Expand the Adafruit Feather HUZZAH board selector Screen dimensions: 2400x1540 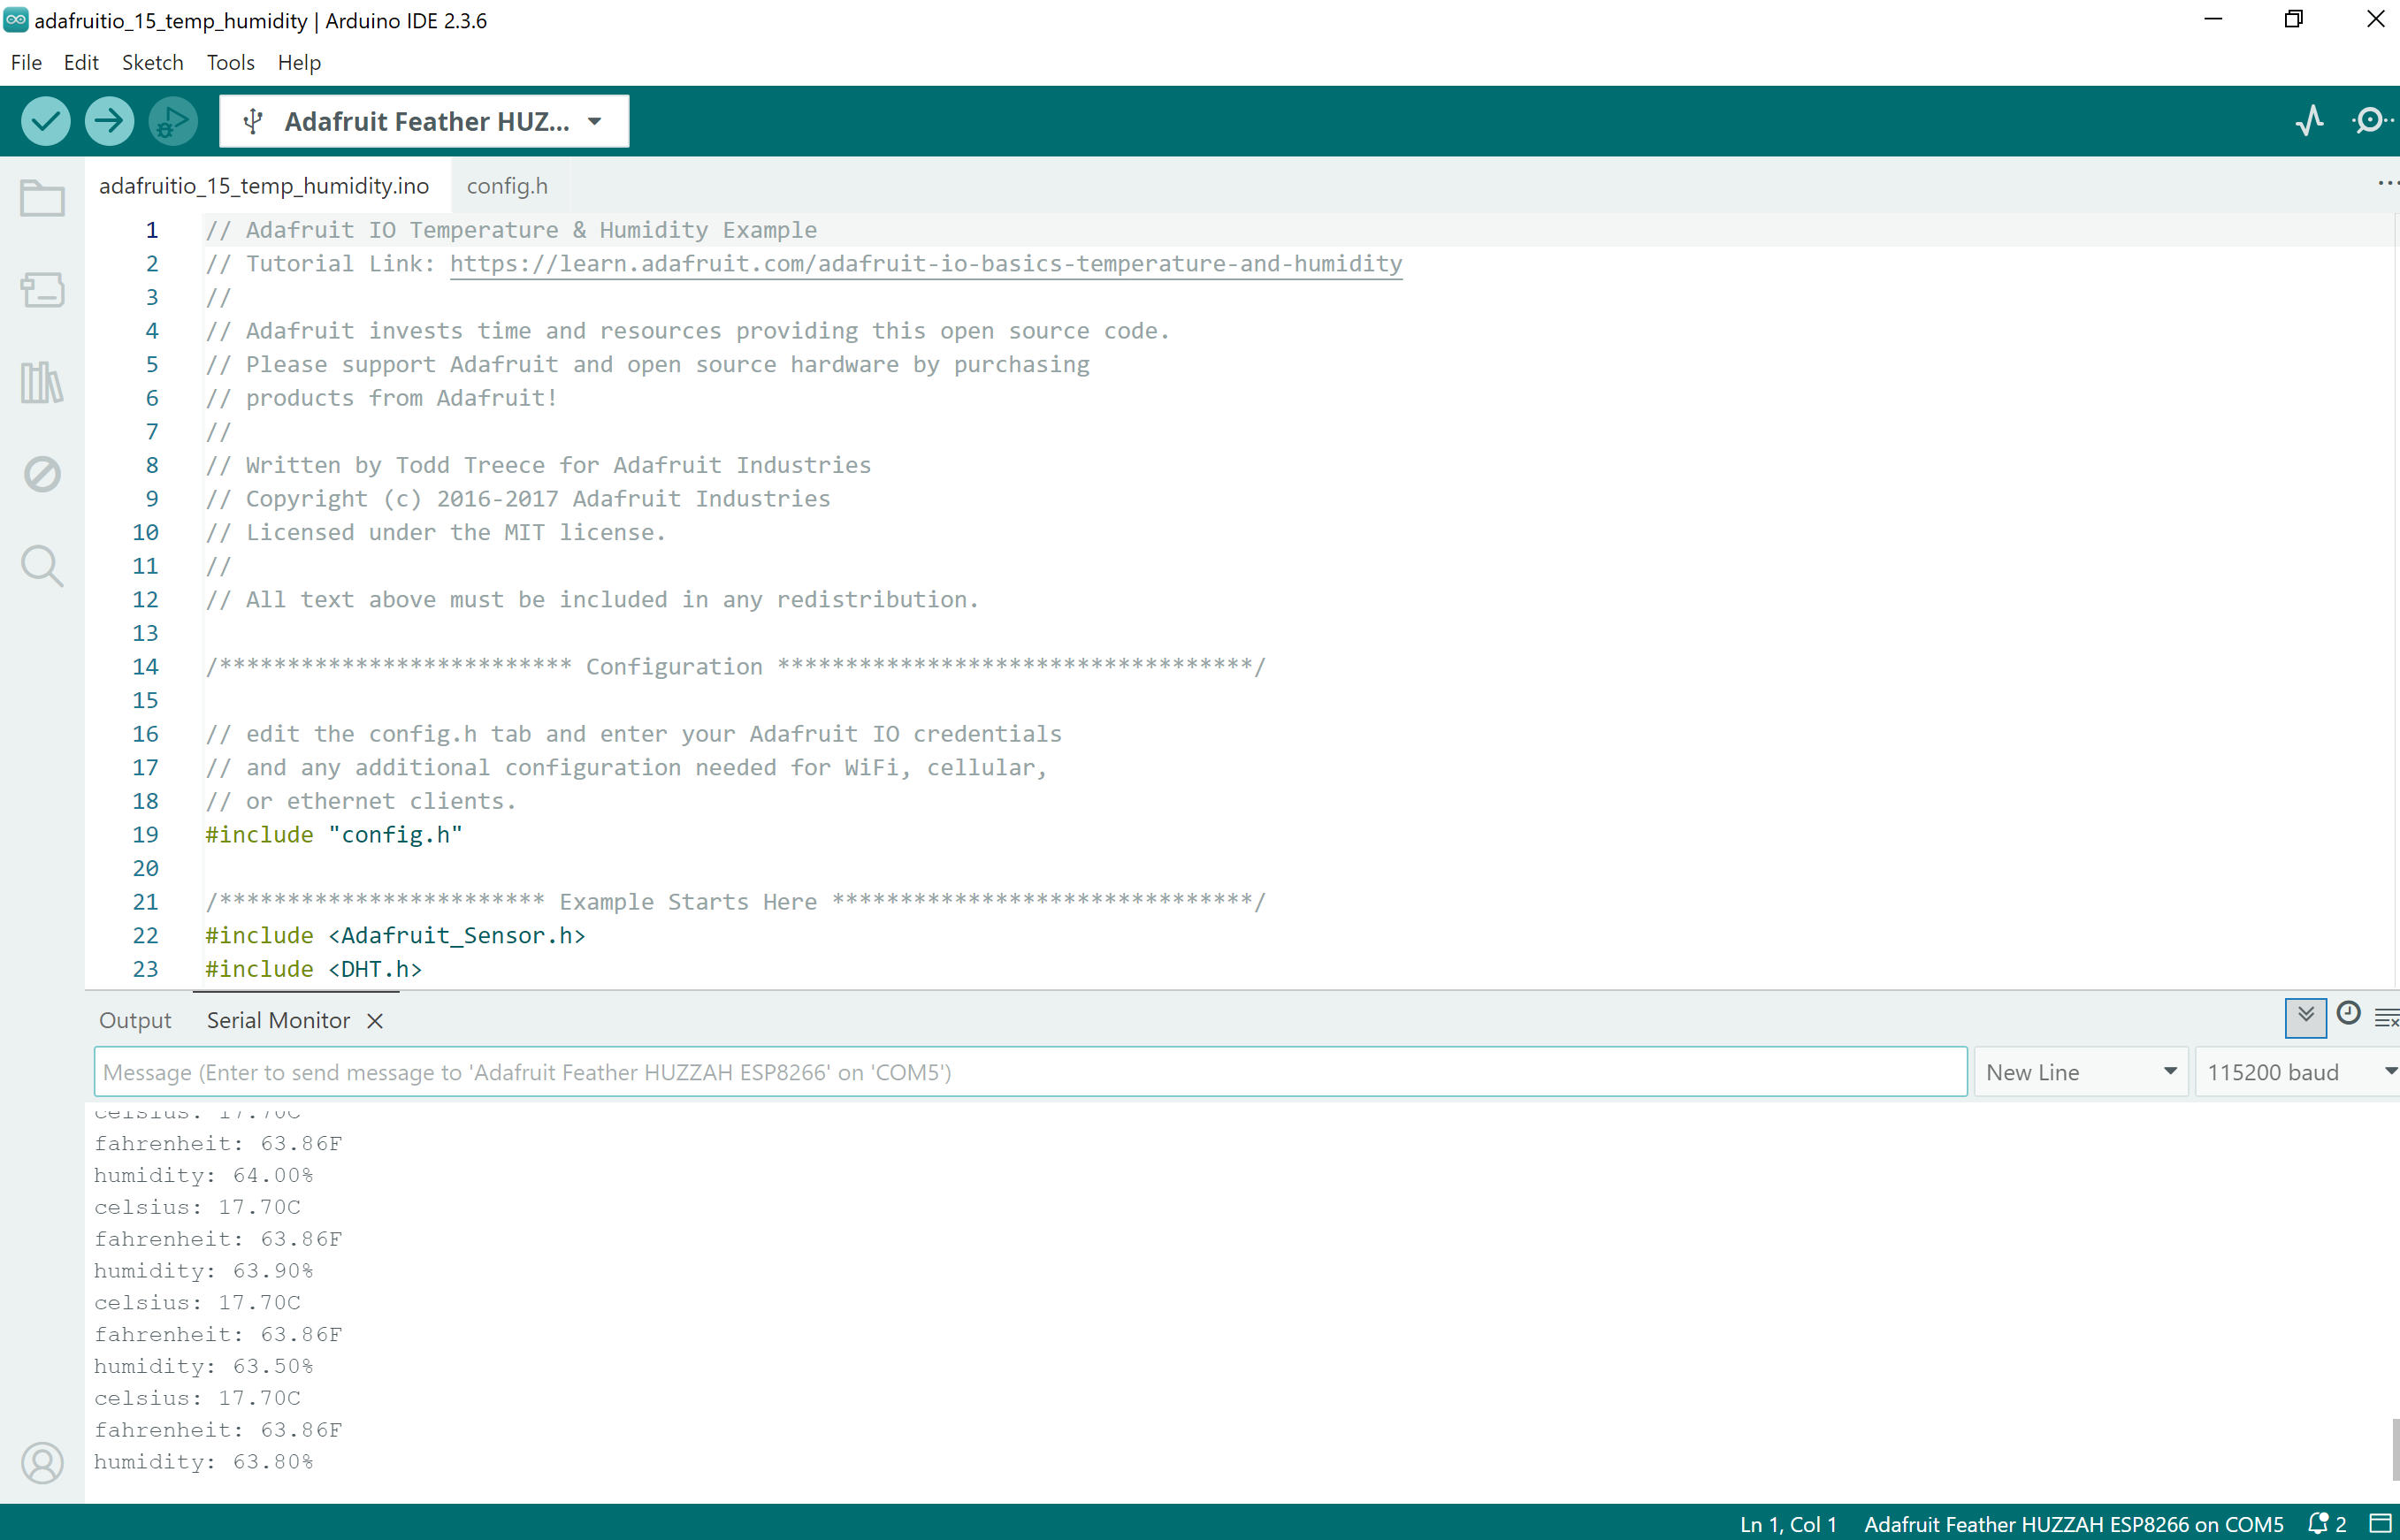(424, 121)
